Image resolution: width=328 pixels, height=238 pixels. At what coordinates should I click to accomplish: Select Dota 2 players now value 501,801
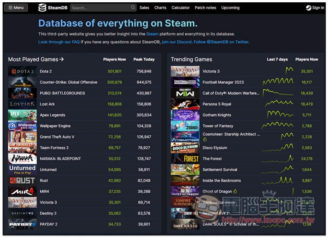114,71
